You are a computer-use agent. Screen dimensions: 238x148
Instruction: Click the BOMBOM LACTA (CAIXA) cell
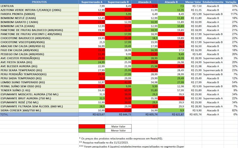tap(39, 26)
